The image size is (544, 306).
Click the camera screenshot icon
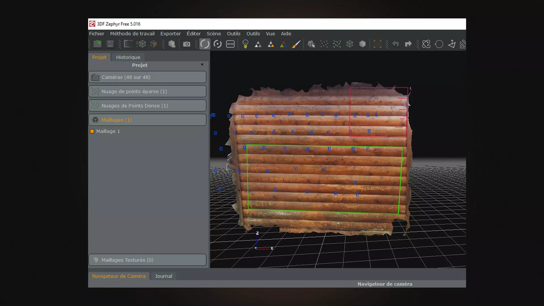(186, 44)
